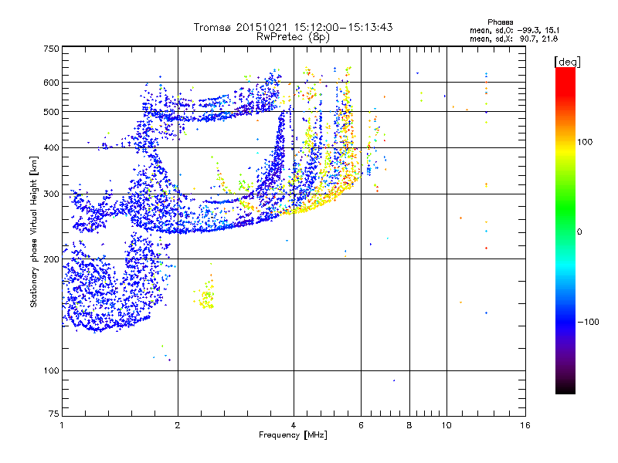This screenshot has height=463, width=618.
Task: Click the "mean, sd,O: -99.3, 15.1" statistics line
Action: (514, 30)
